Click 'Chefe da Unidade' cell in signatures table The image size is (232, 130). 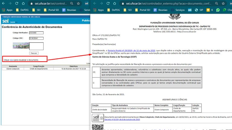coord(101,110)
